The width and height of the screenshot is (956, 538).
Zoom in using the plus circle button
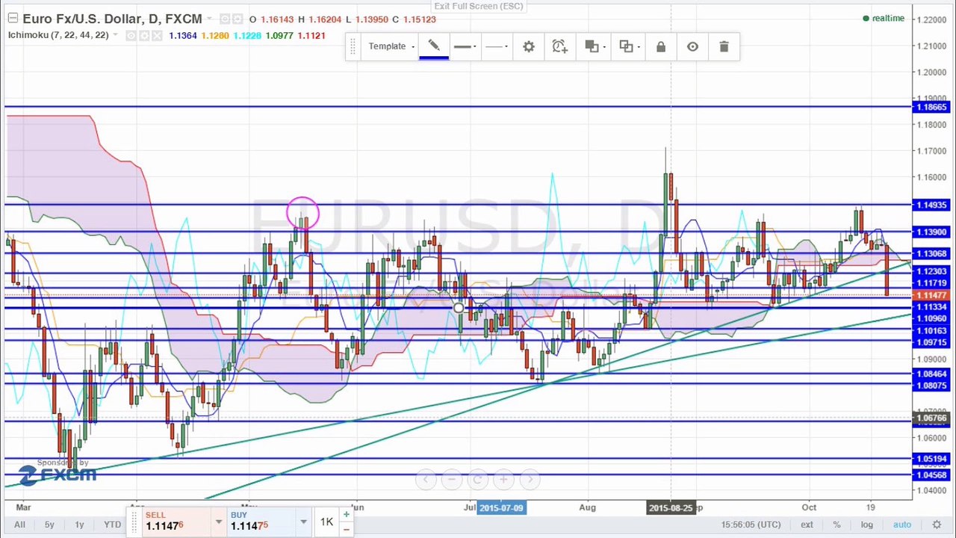503,480
